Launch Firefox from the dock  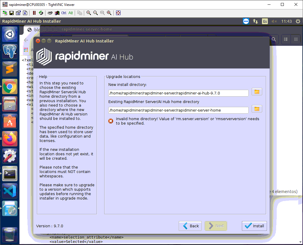coord(10,139)
